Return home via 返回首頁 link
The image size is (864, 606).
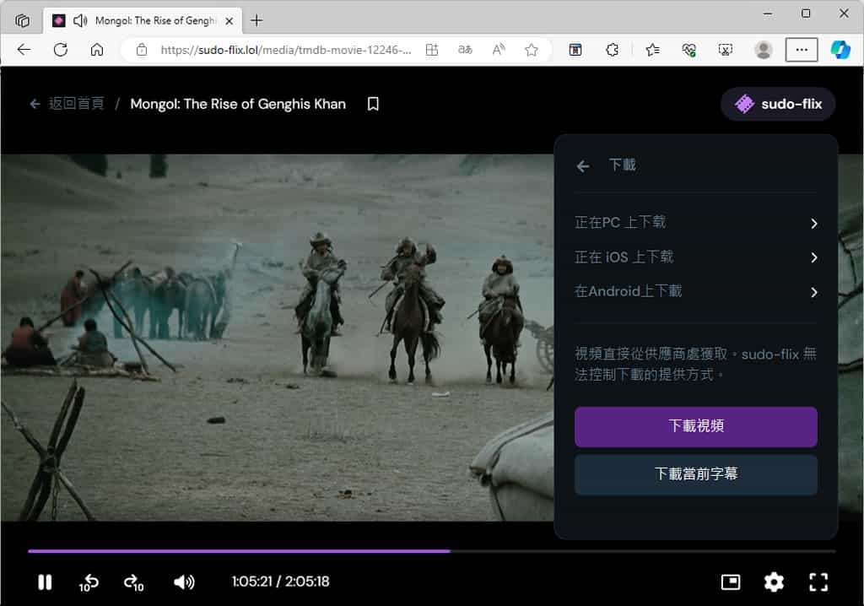click(x=67, y=104)
